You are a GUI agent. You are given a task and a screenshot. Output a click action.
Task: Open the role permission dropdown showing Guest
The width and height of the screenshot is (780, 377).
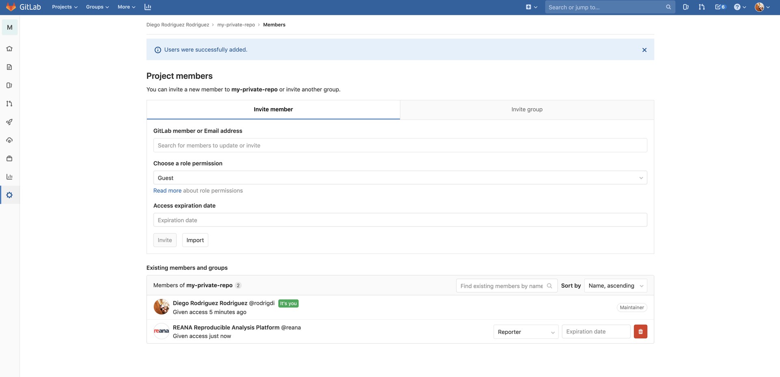click(x=400, y=178)
